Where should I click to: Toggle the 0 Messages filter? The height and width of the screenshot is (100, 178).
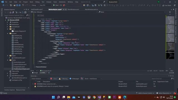pos(74,79)
